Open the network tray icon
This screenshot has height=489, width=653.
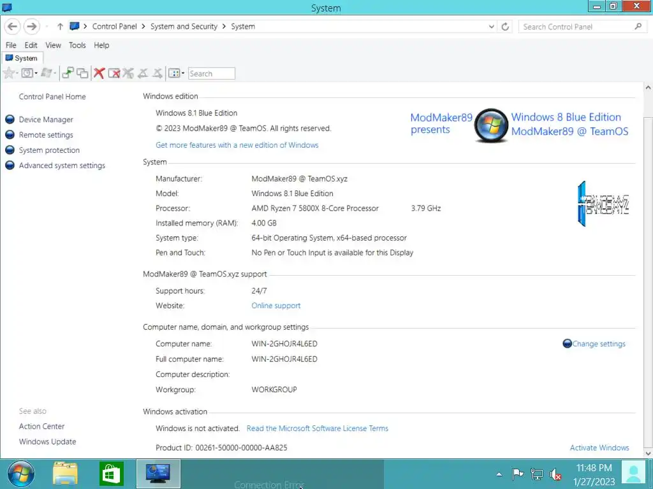[x=537, y=474]
